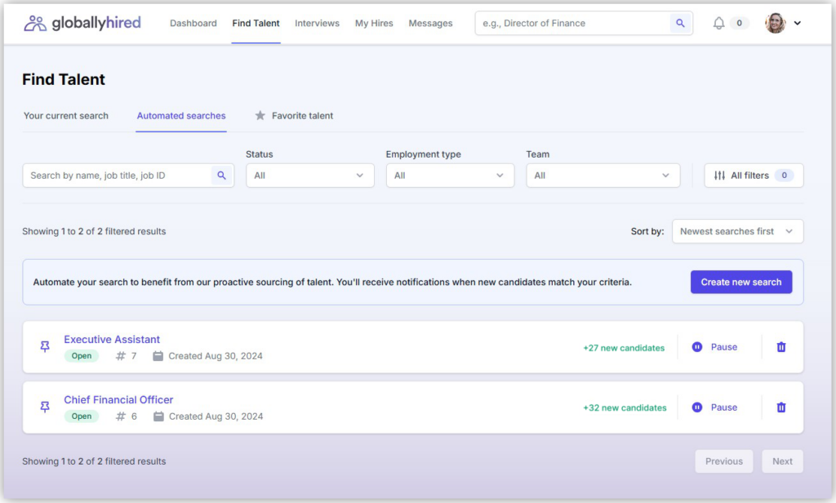The height and width of the screenshot is (503, 836).
Task: Open the Status filter dropdown
Action: pyautogui.click(x=309, y=175)
